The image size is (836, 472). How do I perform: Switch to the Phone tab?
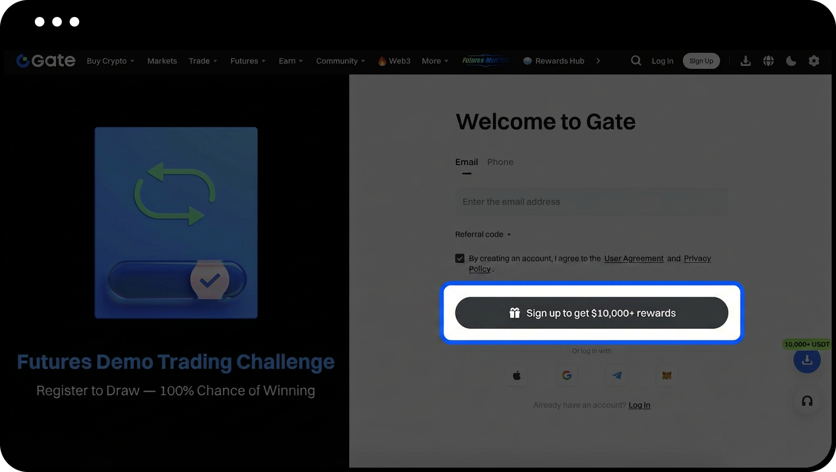tap(500, 162)
